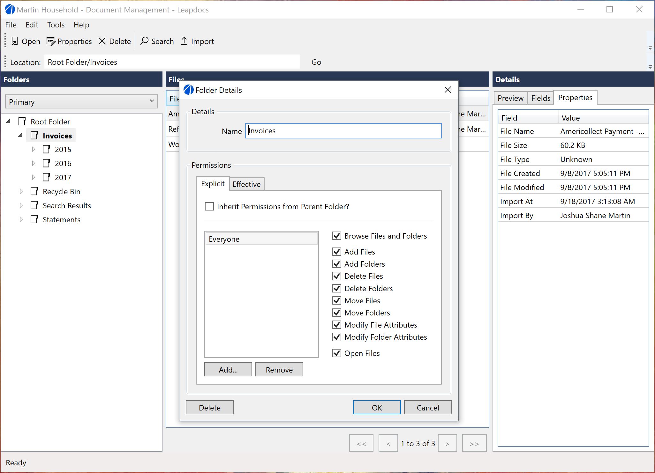Click the location bar overflow arrow at right

(650, 67)
